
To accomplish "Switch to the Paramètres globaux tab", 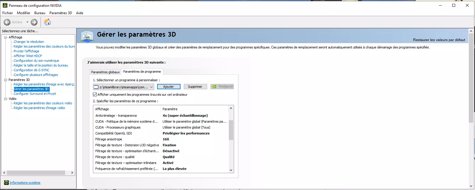I will (x=105, y=72).
